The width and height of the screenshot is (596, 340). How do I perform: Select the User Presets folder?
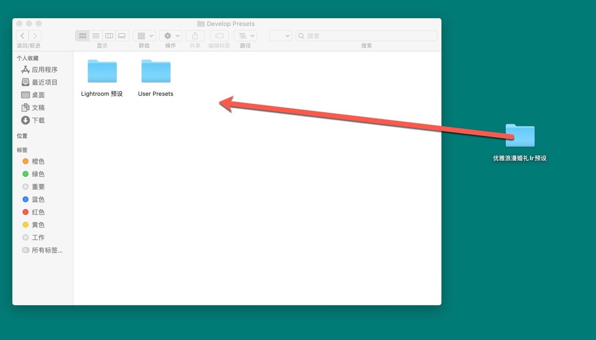click(156, 71)
